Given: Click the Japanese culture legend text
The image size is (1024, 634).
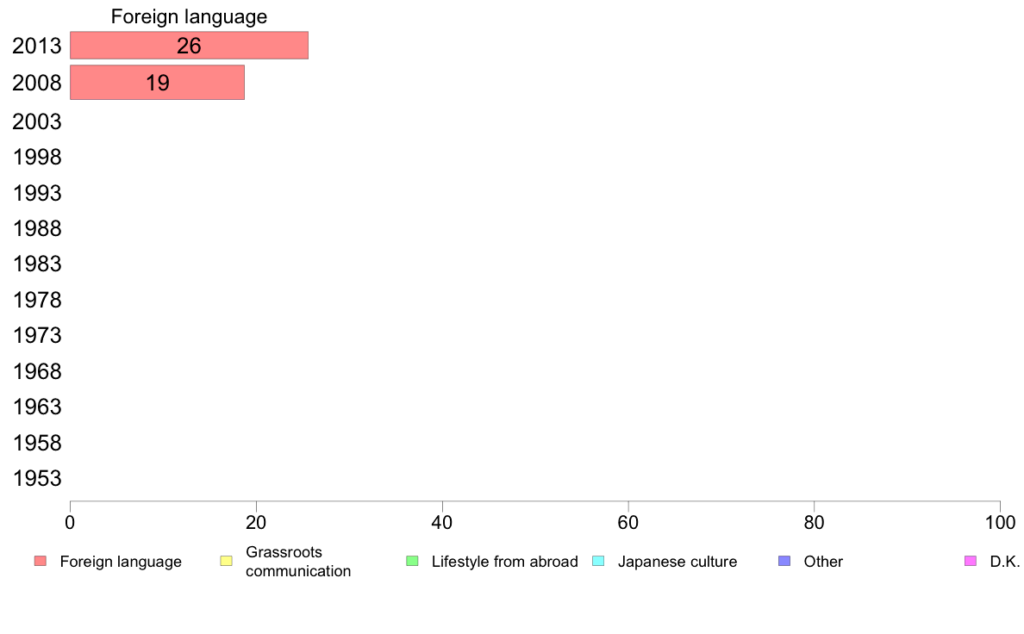Looking at the screenshot, I should (x=677, y=562).
